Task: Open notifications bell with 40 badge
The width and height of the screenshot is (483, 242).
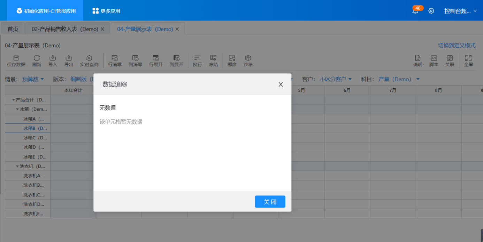Action: pyautogui.click(x=415, y=11)
